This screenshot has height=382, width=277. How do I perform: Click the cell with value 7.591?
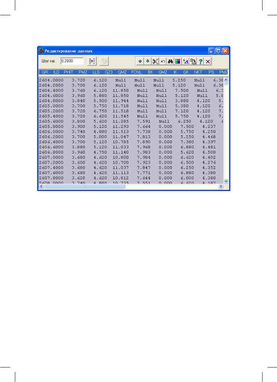pos(144,121)
